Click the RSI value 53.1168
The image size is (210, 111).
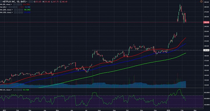[x=26, y=90]
